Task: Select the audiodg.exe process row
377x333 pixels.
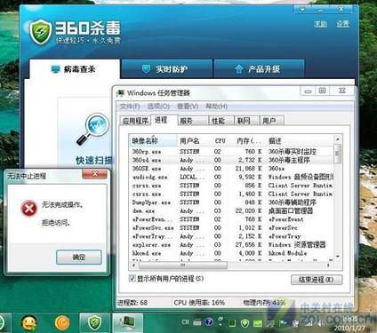Action: [231, 177]
